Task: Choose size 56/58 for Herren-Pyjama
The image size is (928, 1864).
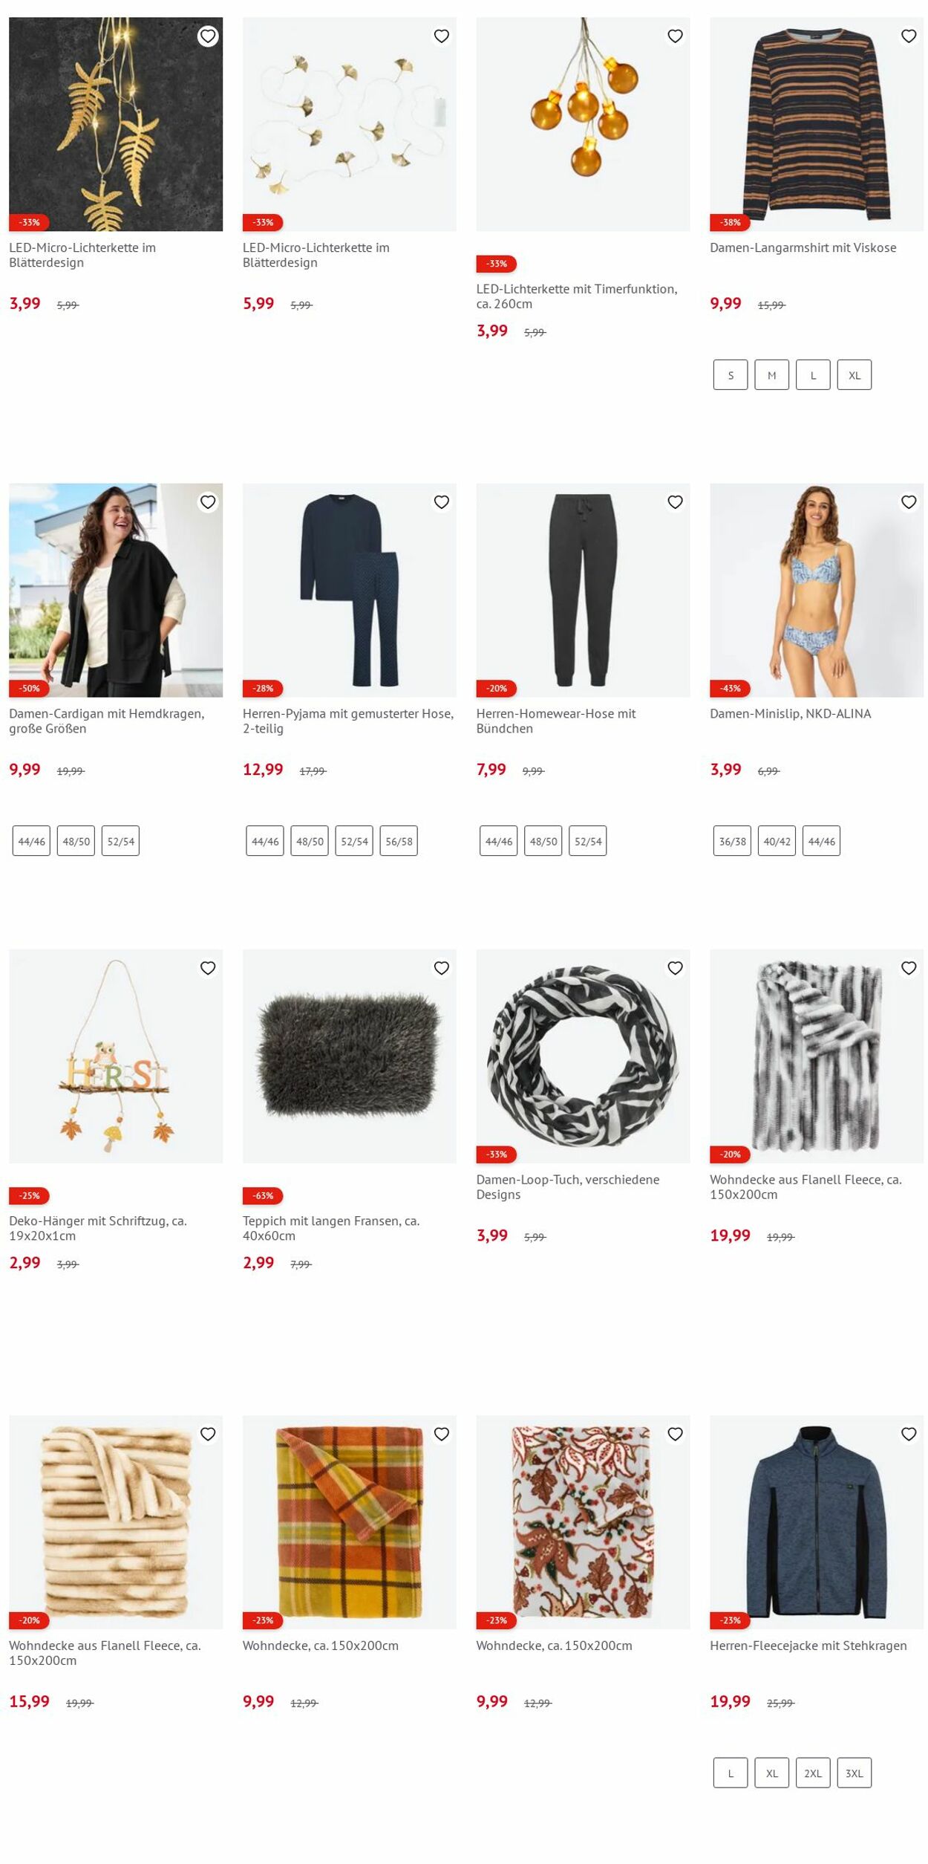Action: [x=399, y=841]
